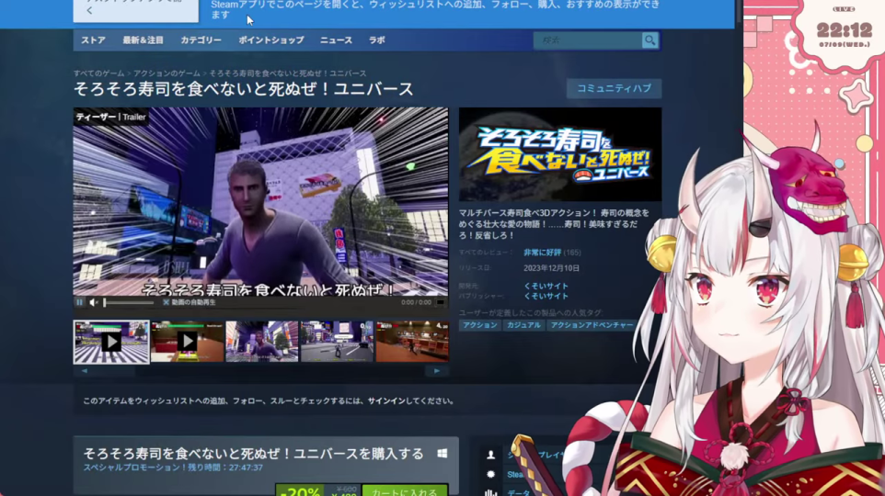Image resolution: width=885 pixels, height=496 pixels.
Task: Click release date 2023年12月10日
Action: (551, 268)
